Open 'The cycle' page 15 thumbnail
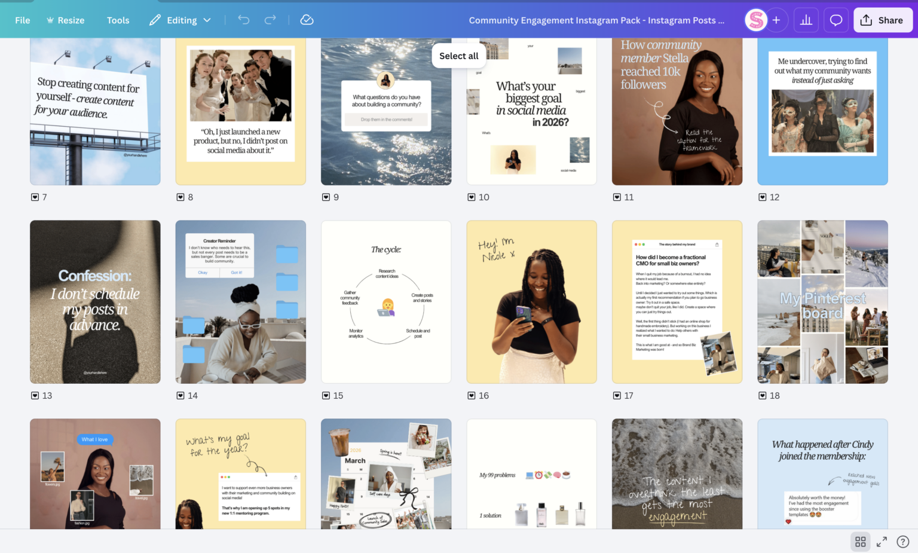The image size is (918, 553). (x=386, y=302)
